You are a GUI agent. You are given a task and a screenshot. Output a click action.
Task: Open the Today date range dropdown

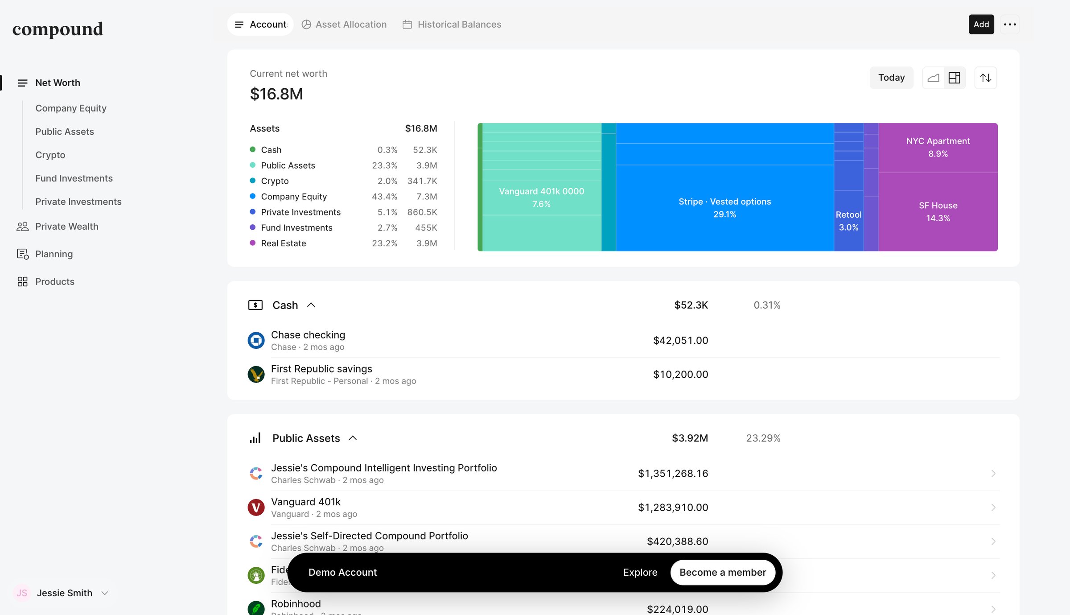point(892,78)
